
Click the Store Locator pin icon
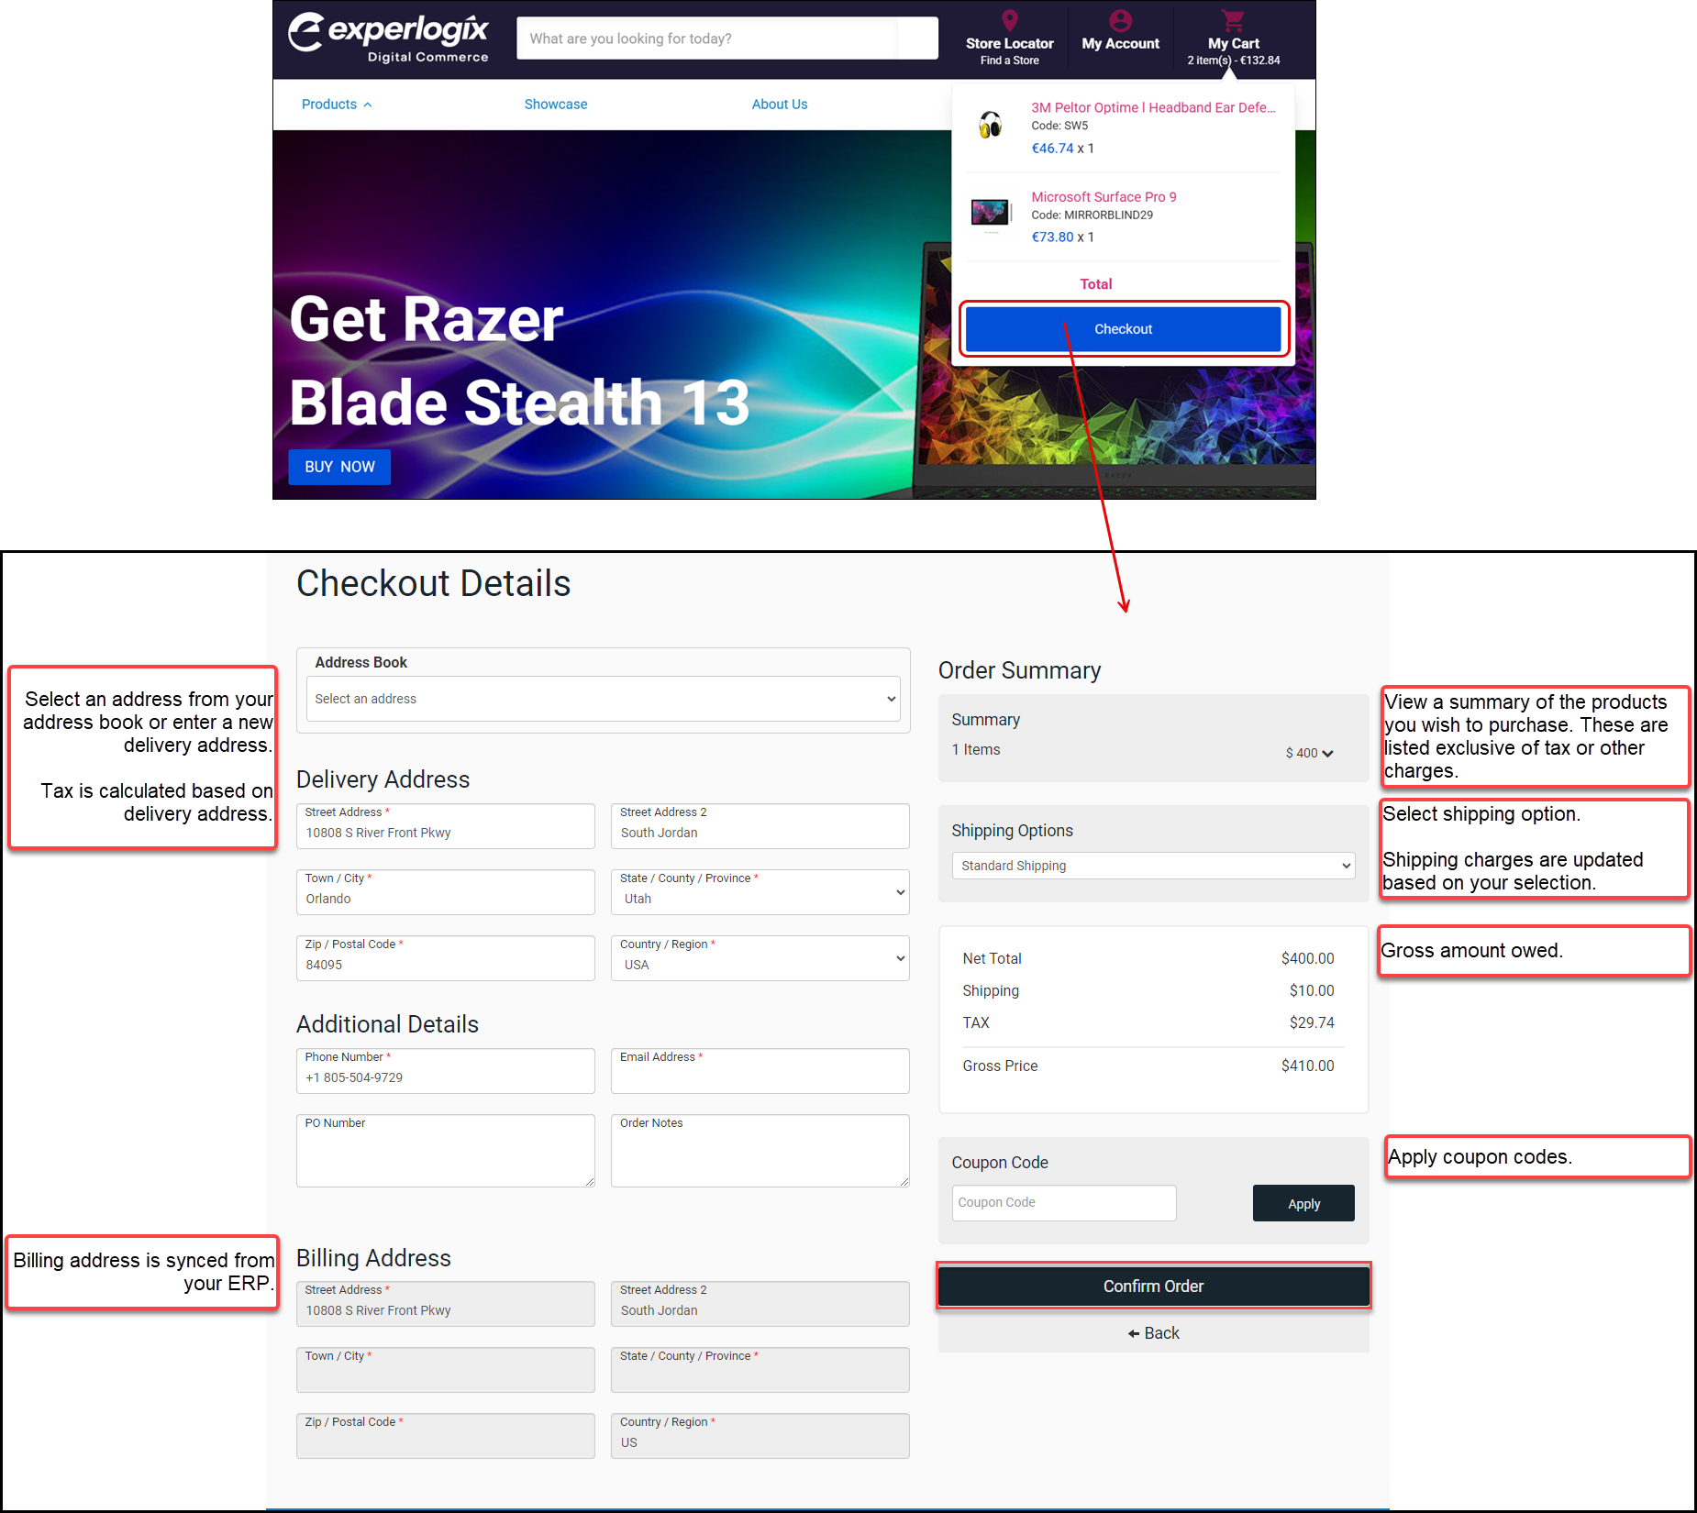click(x=1009, y=20)
